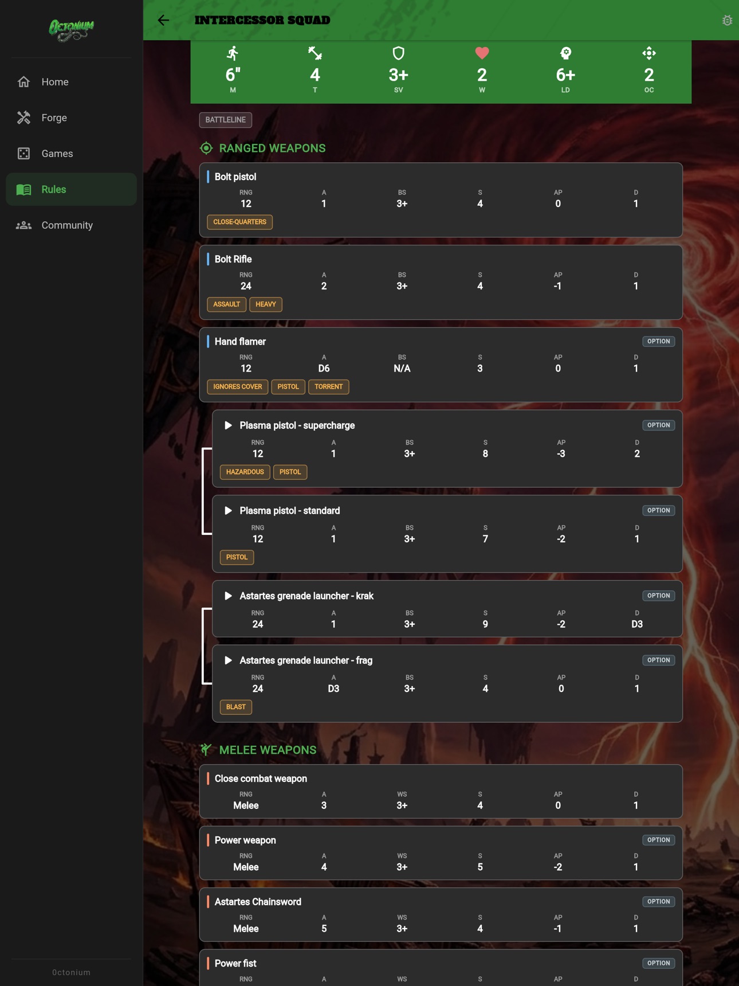Select the Bolt pistol weapon card title
This screenshot has width=739, height=986.
coord(235,177)
